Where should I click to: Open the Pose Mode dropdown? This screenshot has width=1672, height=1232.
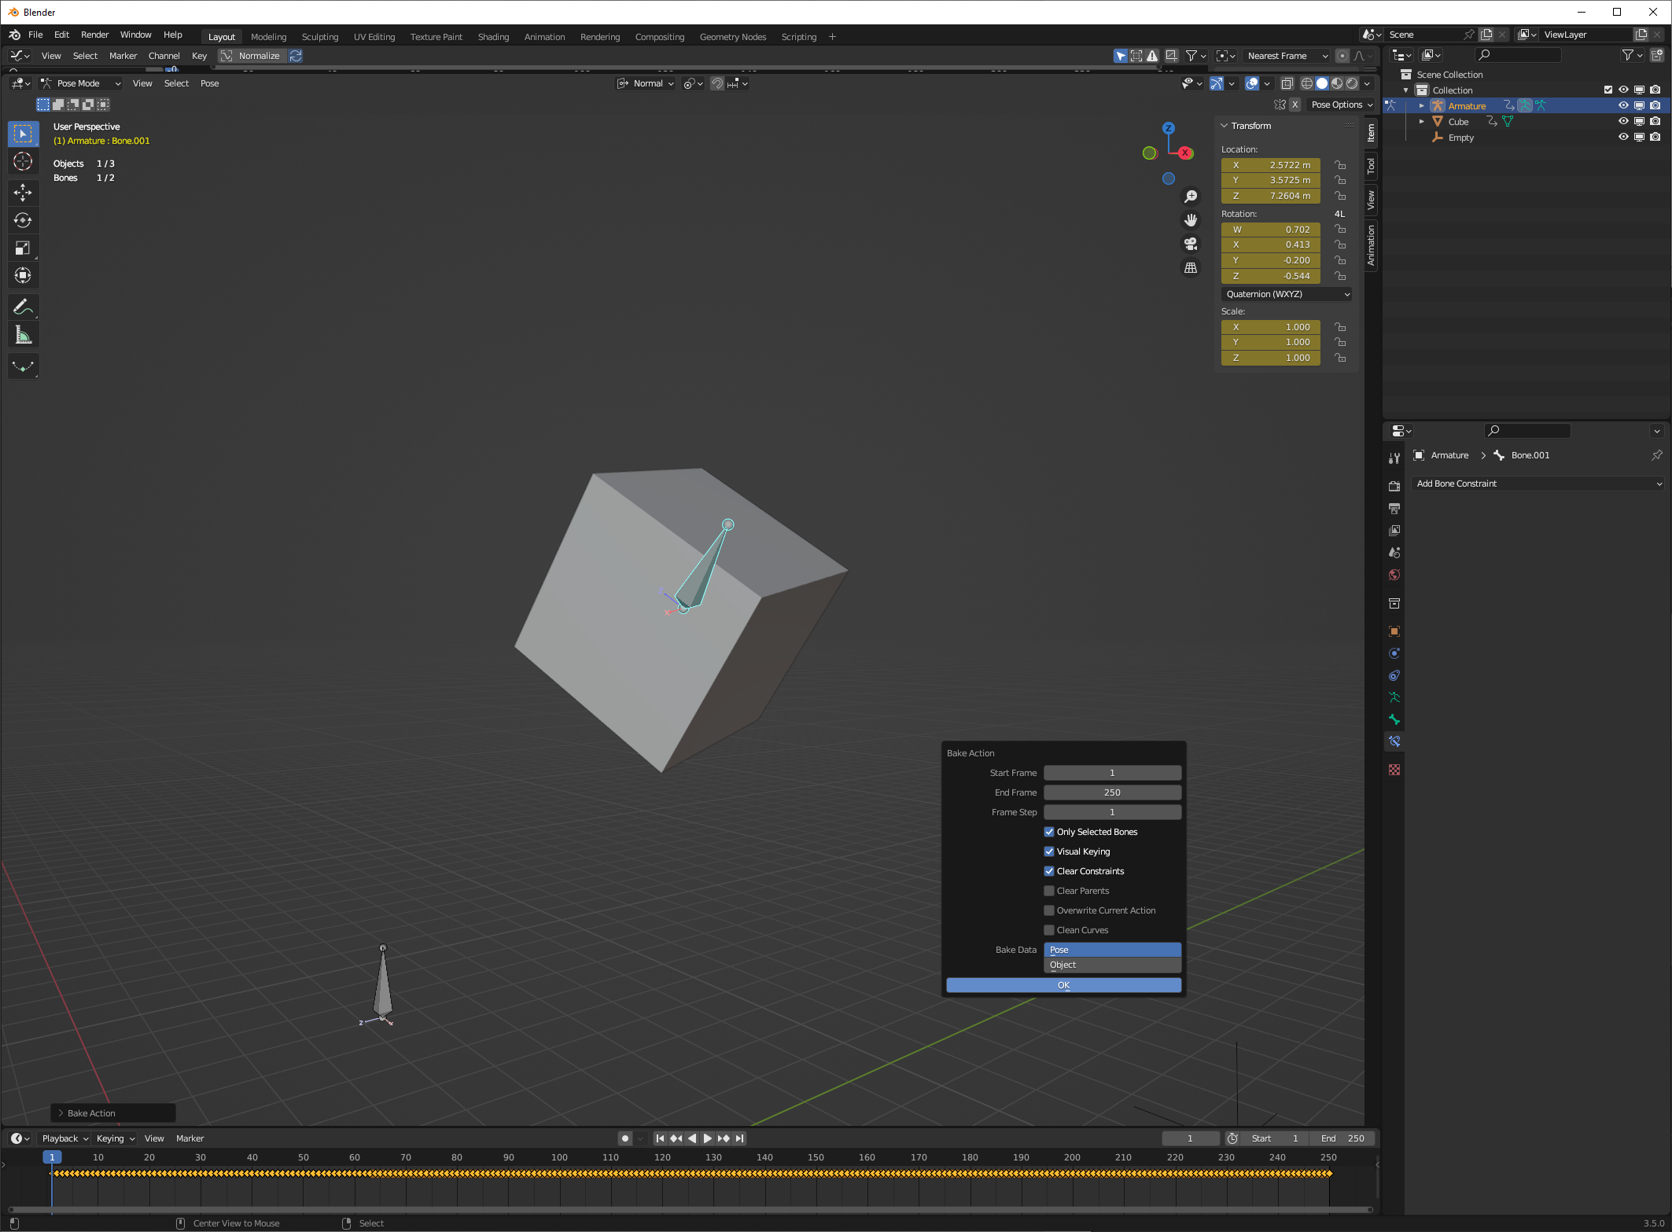[81, 83]
